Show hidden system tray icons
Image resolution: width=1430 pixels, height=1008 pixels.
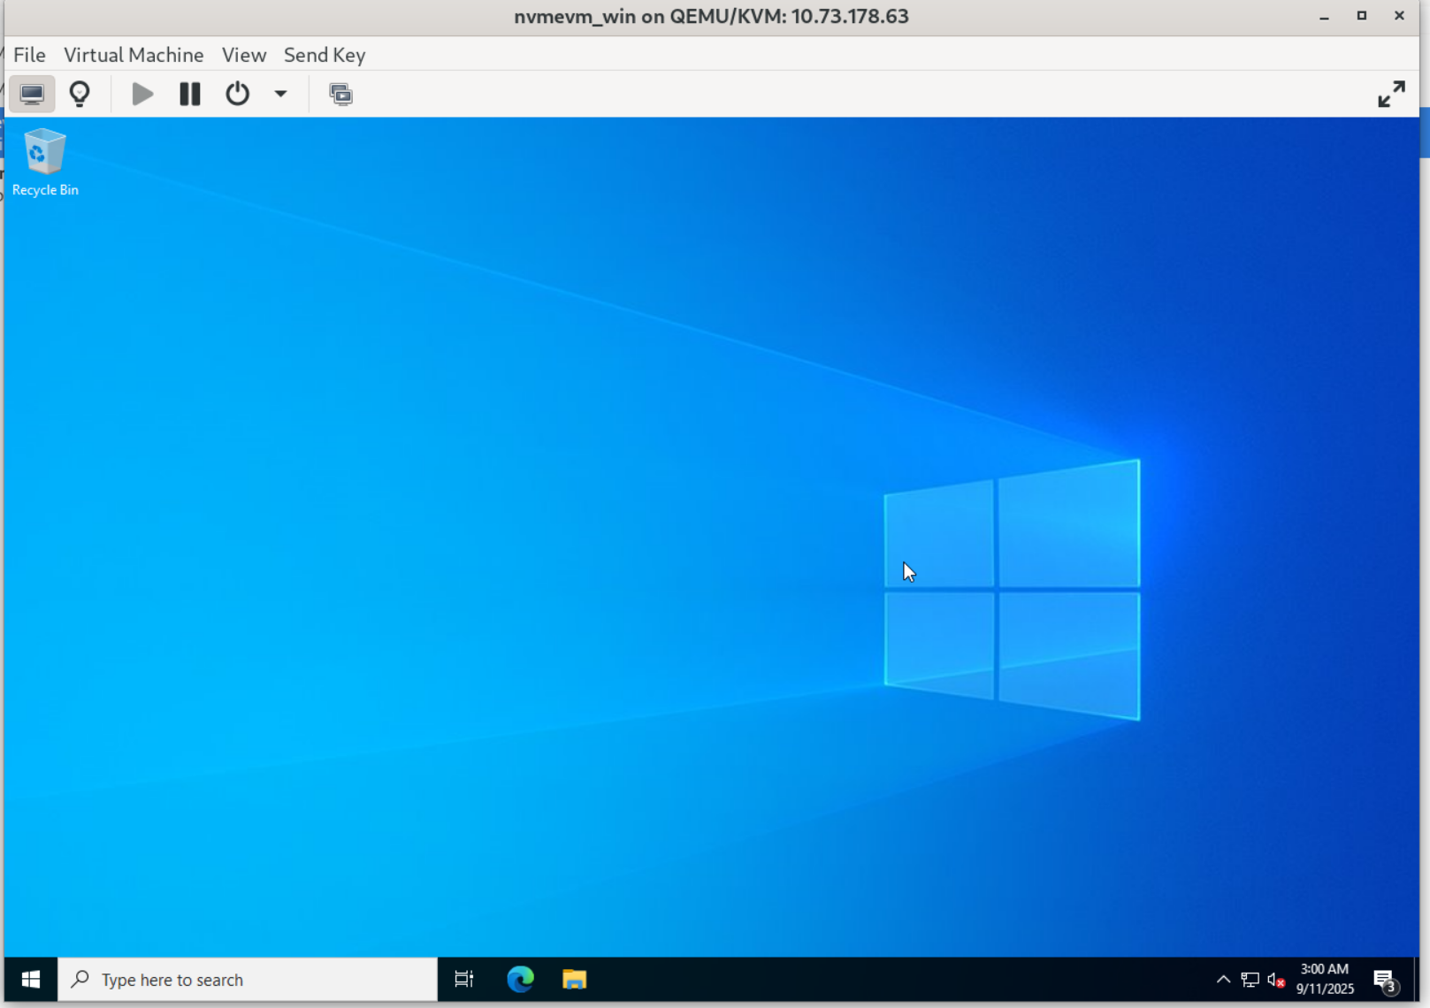pos(1223,980)
